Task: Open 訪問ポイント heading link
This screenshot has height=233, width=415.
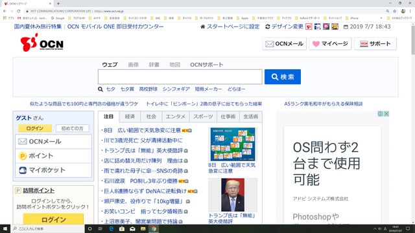Action: (x=39, y=190)
